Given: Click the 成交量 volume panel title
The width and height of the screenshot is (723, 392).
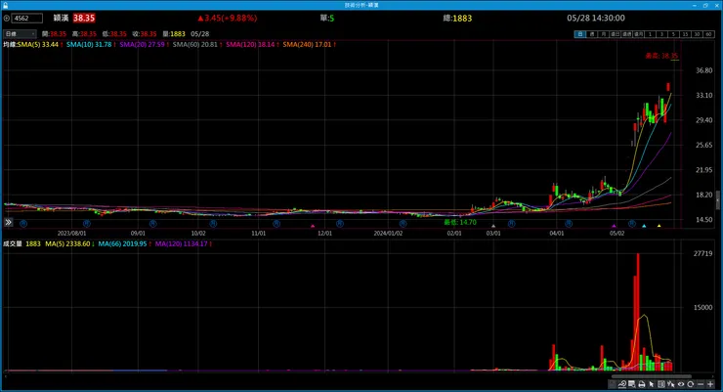Looking at the screenshot, I should pos(13,243).
